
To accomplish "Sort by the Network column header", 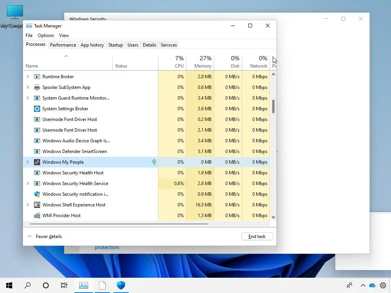I will click(256, 62).
